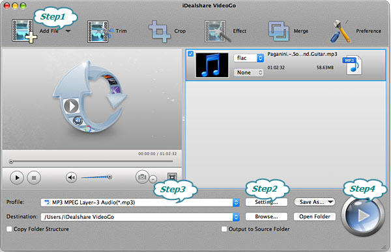Click the 01:02:32 duration text in file row
This screenshot has width=391, height=252.
pos(276,68)
